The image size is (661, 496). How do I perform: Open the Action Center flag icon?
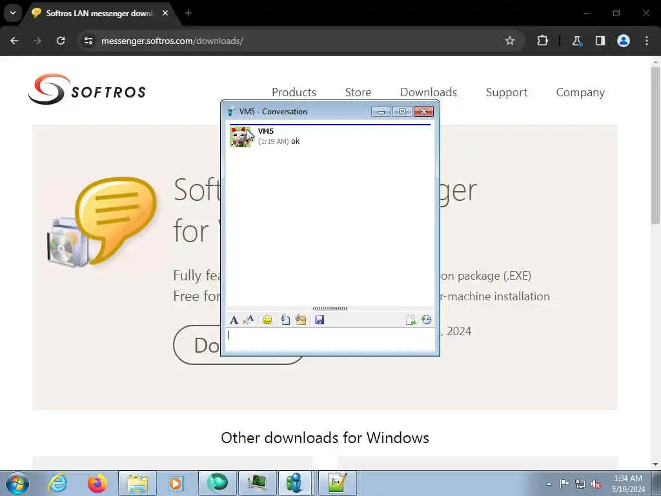[x=564, y=484]
